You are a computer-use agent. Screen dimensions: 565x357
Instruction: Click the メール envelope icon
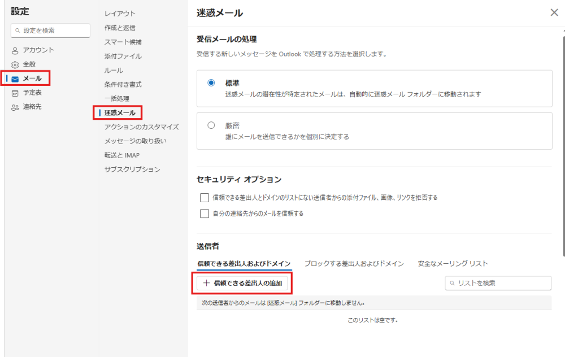click(15, 79)
